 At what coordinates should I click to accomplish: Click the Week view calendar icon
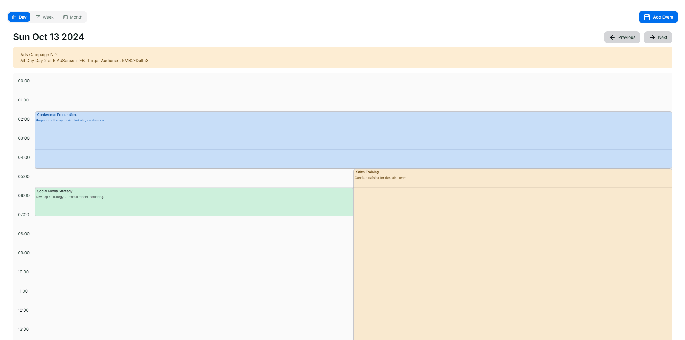38,17
